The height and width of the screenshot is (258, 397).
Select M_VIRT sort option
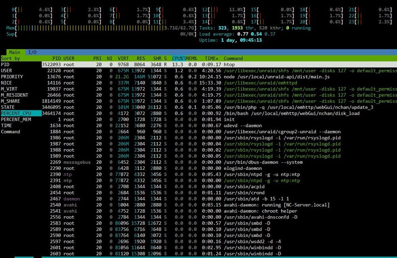[21, 89]
